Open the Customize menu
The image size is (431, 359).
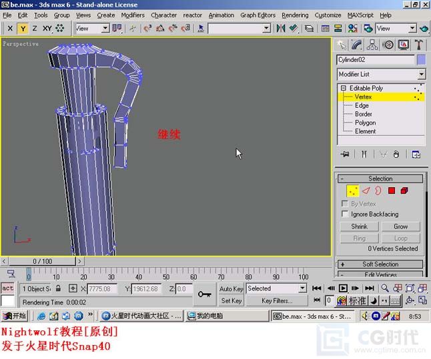click(x=328, y=15)
